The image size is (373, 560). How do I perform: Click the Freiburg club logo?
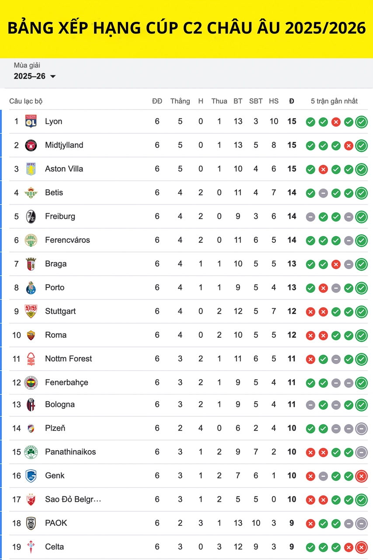pyautogui.click(x=31, y=216)
